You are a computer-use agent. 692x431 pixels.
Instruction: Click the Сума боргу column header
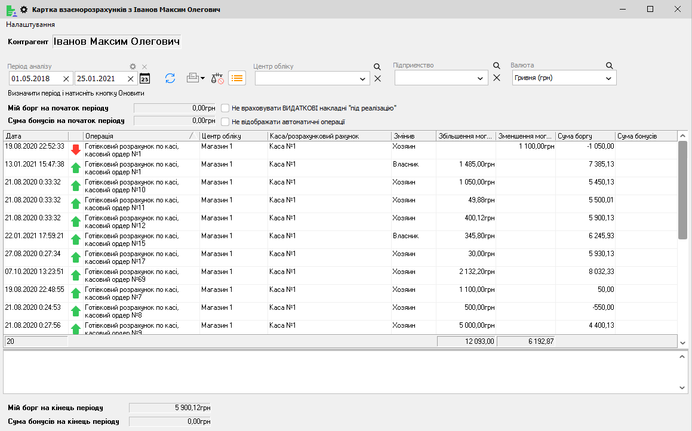tap(585, 136)
